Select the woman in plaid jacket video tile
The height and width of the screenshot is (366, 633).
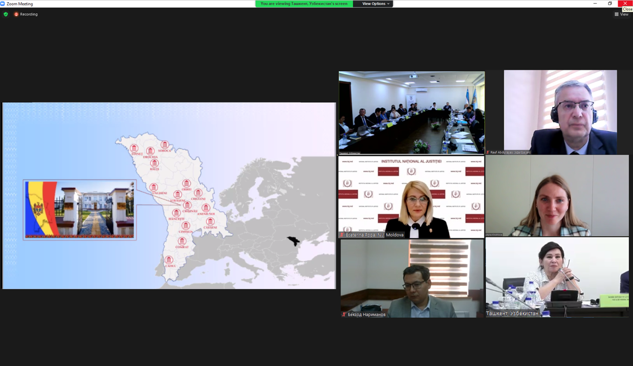pos(557,196)
